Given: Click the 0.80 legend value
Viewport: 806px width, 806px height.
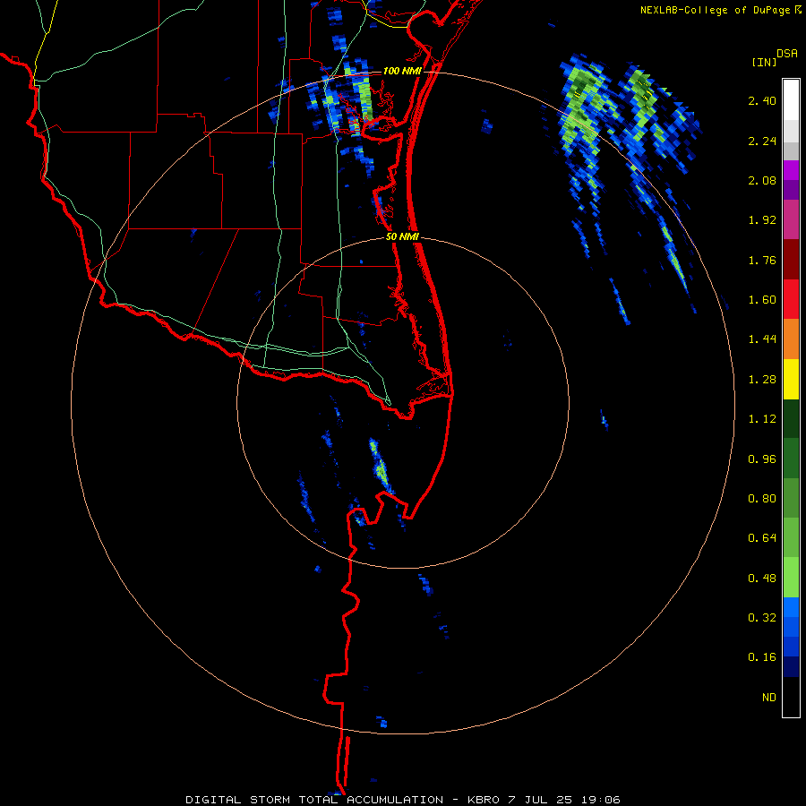Looking at the screenshot, I should (x=762, y=499).
